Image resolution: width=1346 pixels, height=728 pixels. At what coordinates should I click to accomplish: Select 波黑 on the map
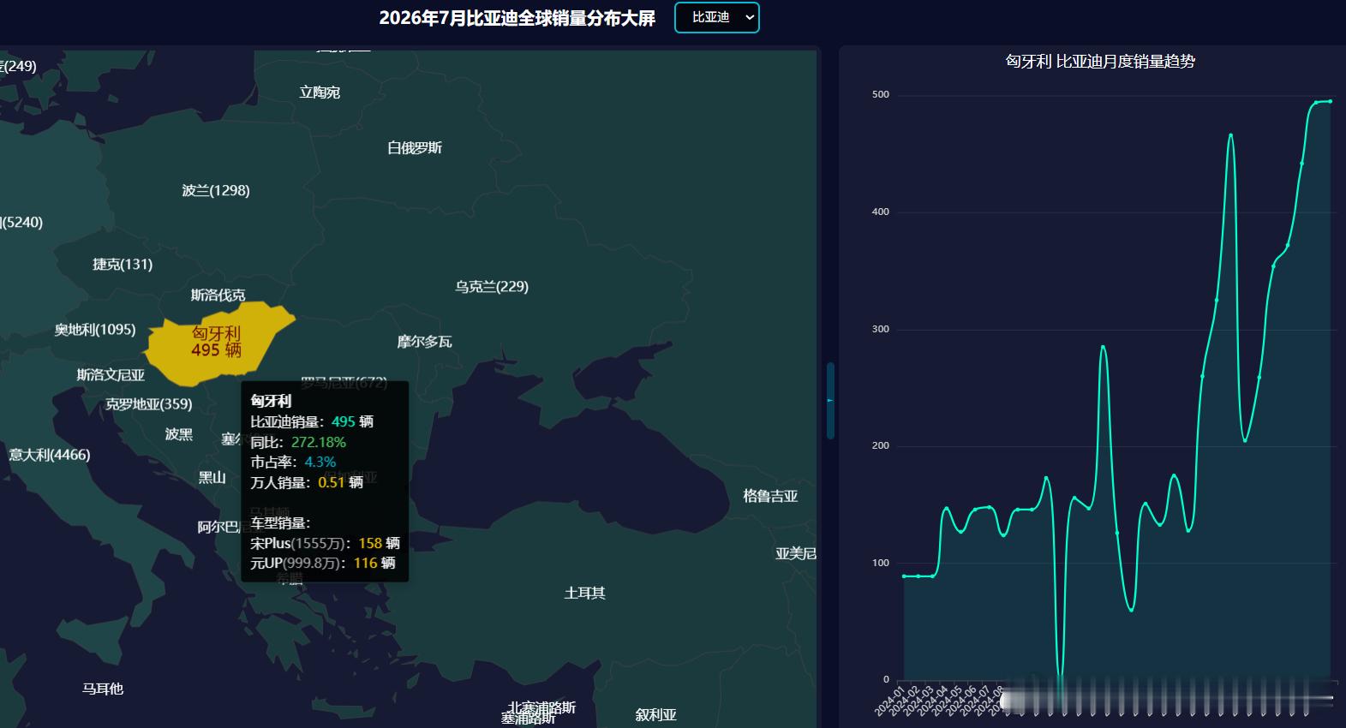(179, 434)
